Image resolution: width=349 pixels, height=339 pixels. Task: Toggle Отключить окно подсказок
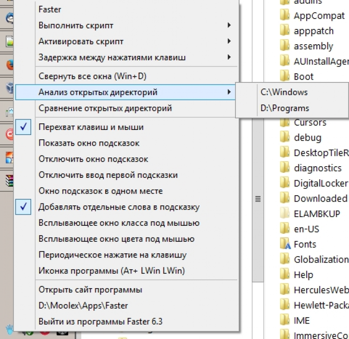(x=126, y=159)
